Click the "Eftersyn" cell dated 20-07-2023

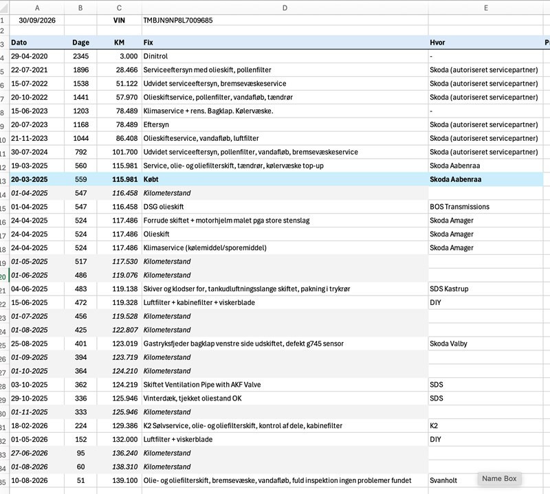pyautogui.click(x=285, y=124)
